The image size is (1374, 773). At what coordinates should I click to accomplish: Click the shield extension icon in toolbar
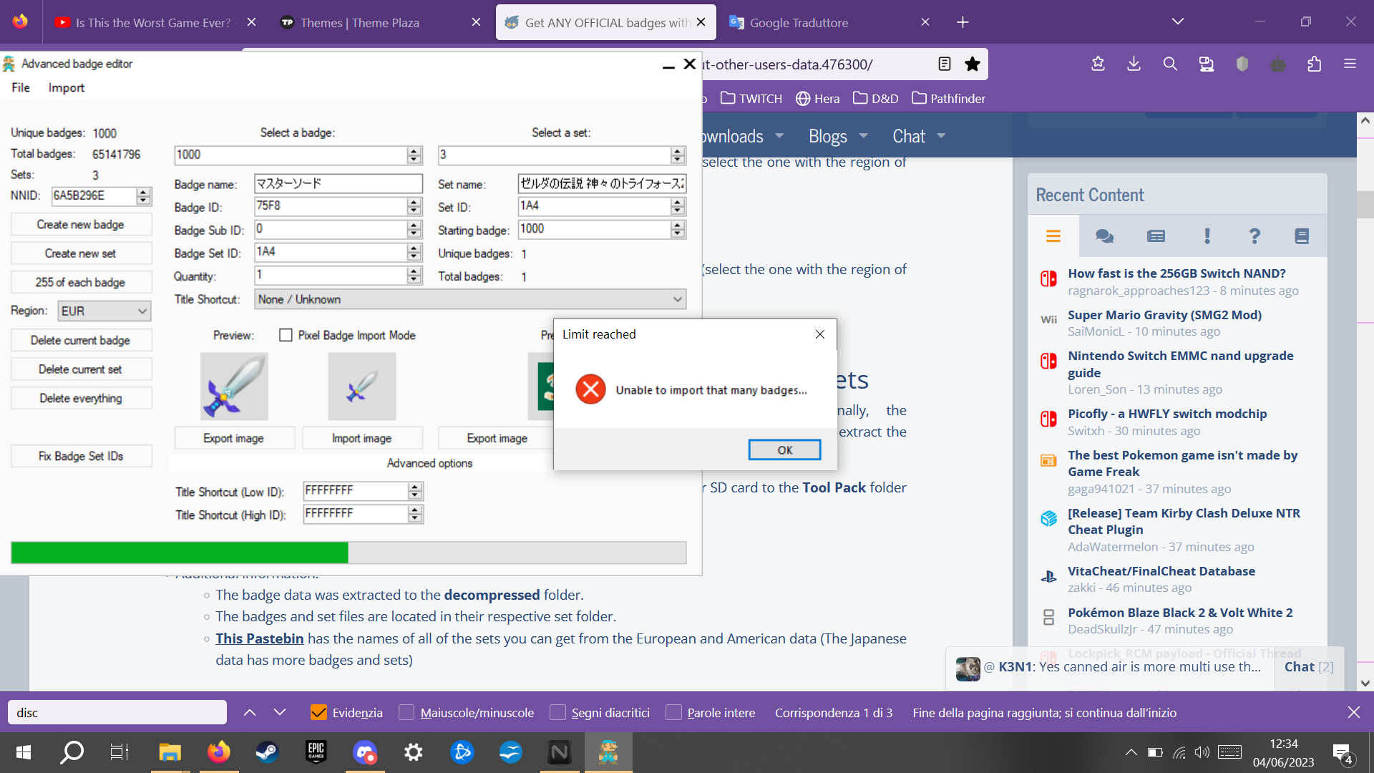pyautogui.click(x=1242, y=64)
